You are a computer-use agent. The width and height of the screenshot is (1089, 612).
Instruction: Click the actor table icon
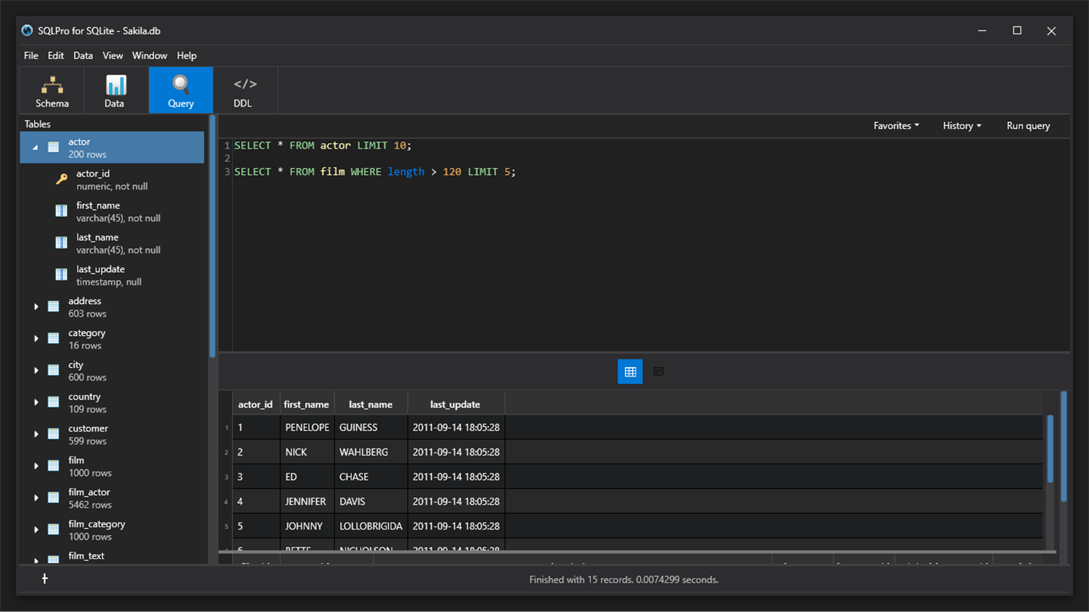54,147
